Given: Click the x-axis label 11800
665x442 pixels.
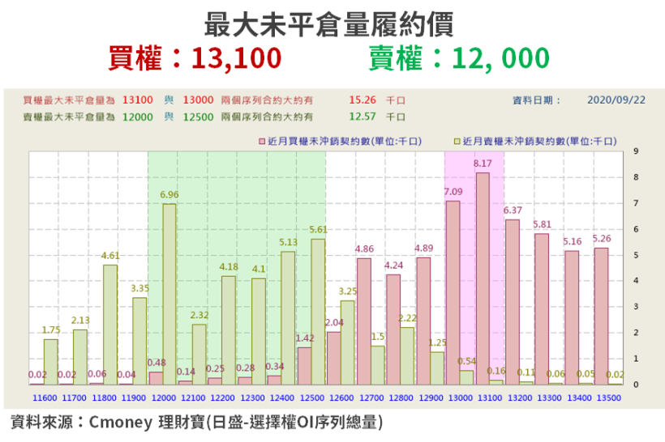Looking at the screenshot, I should point(104,398).
